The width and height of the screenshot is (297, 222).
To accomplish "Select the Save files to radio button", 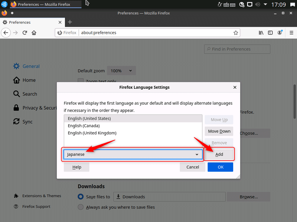I will point(81,196).
